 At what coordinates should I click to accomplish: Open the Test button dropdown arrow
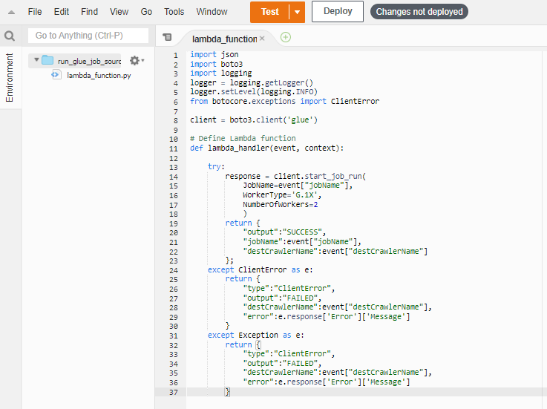pyautogui.click(x=297, y=12)
